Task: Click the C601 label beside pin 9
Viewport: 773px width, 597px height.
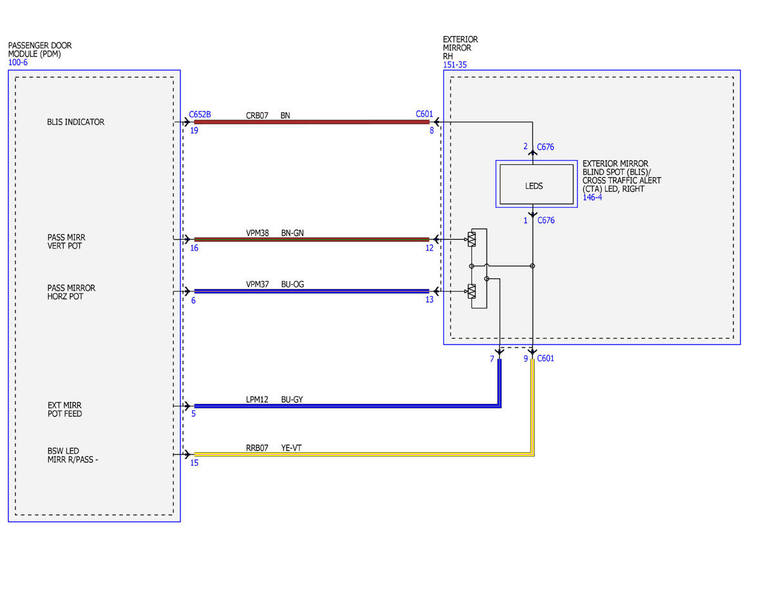Action: 545,358
